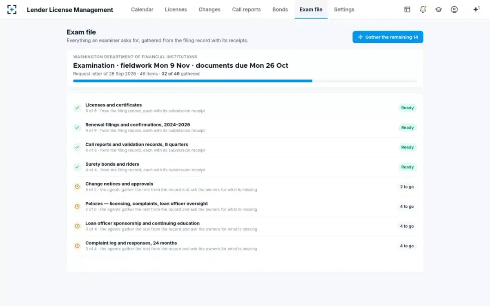Open the Bonds tab
Screen dimensions: 490x306
click(280, 9)
